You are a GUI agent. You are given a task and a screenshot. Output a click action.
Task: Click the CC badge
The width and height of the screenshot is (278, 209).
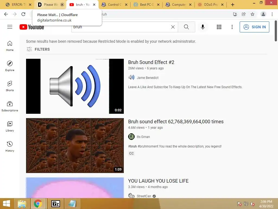[131, 153]
